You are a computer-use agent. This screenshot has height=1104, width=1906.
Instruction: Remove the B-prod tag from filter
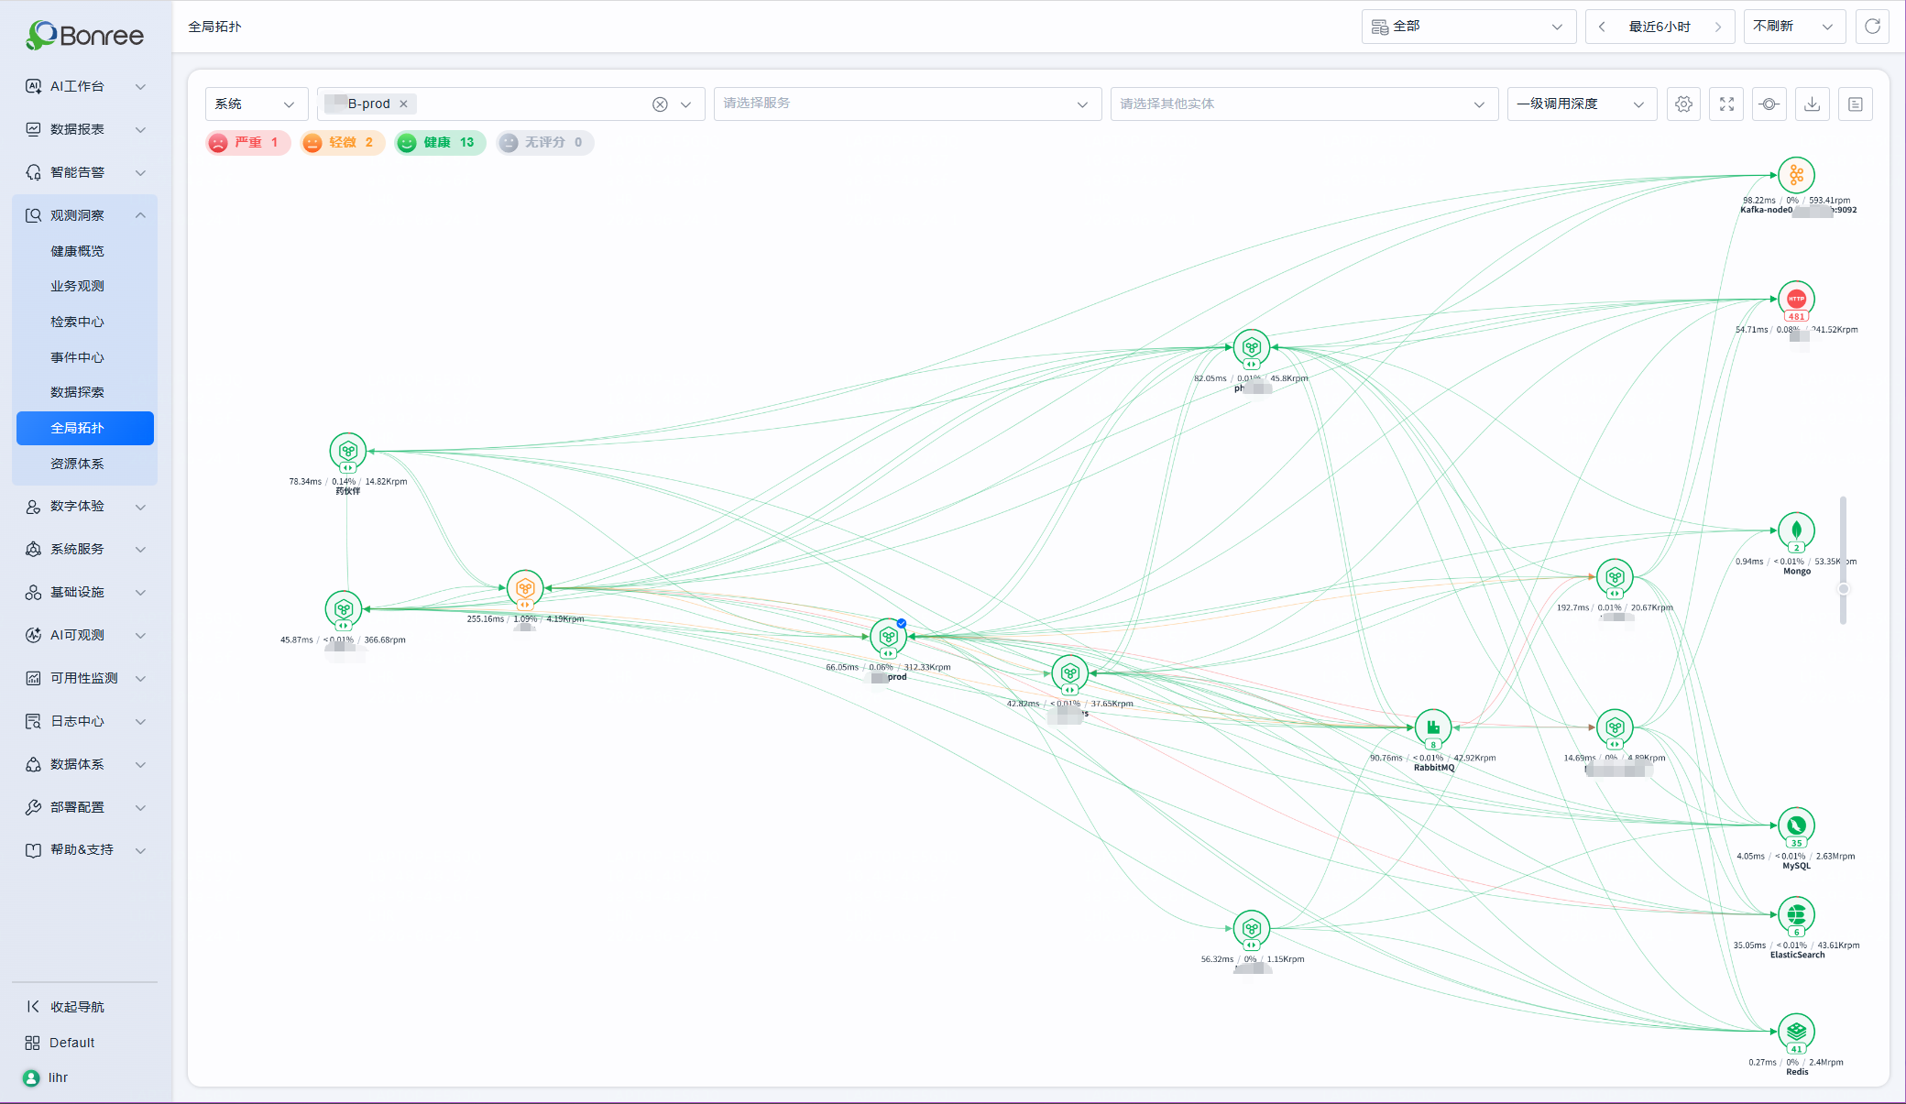[403, 104]
